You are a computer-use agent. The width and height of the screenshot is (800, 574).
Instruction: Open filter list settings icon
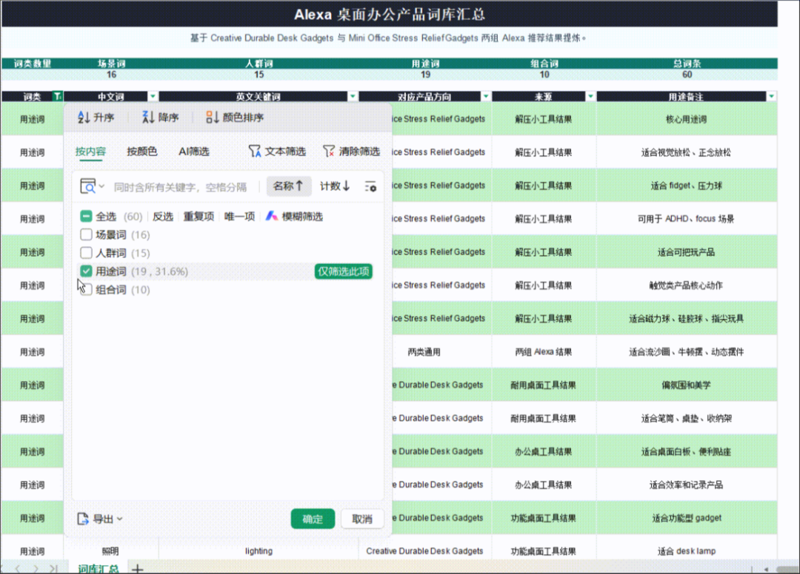[370, 186]
